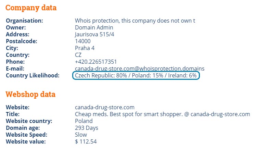255x149 pixels.
Task: Click the Poland website country value
Action: 84,121
